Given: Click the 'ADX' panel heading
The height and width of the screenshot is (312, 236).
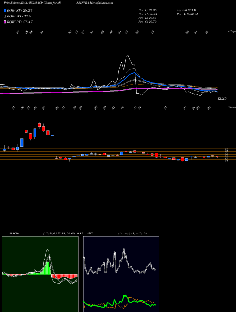Looking at the screenshot, I should [x=90, y=234].
